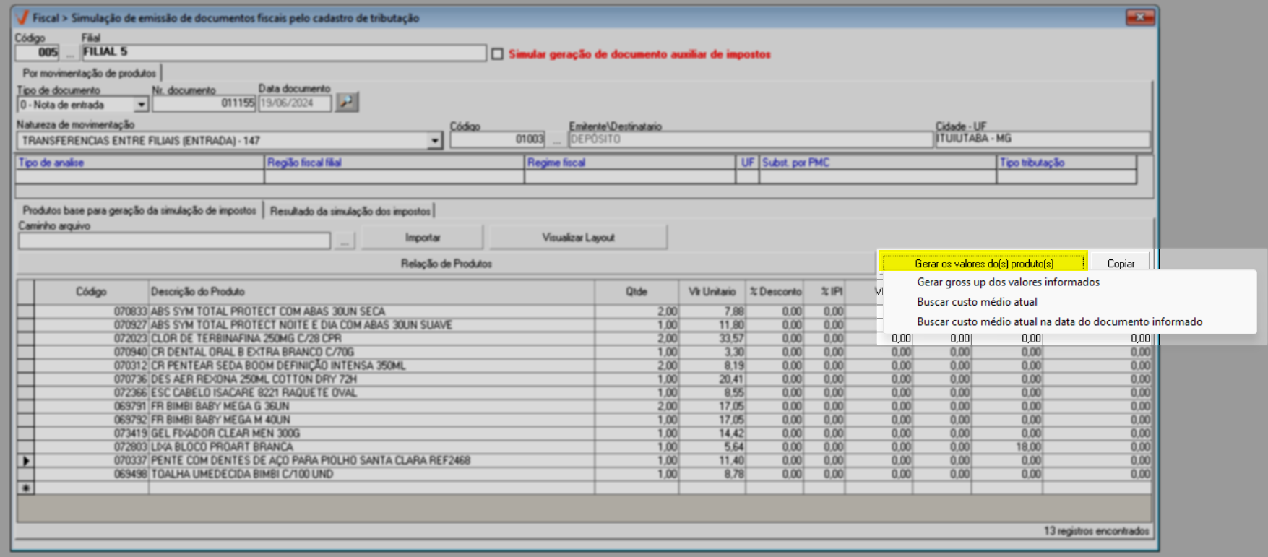Open the Natureza de movimentação dropdown

[x=434, y=141]
